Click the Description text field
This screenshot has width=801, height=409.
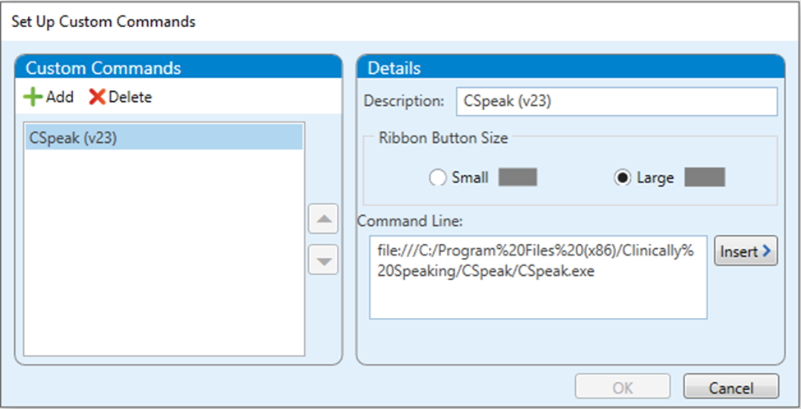tap(615, 102)
